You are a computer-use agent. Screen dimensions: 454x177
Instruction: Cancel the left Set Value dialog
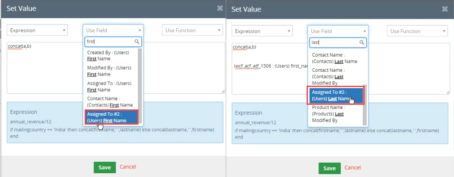128,167
